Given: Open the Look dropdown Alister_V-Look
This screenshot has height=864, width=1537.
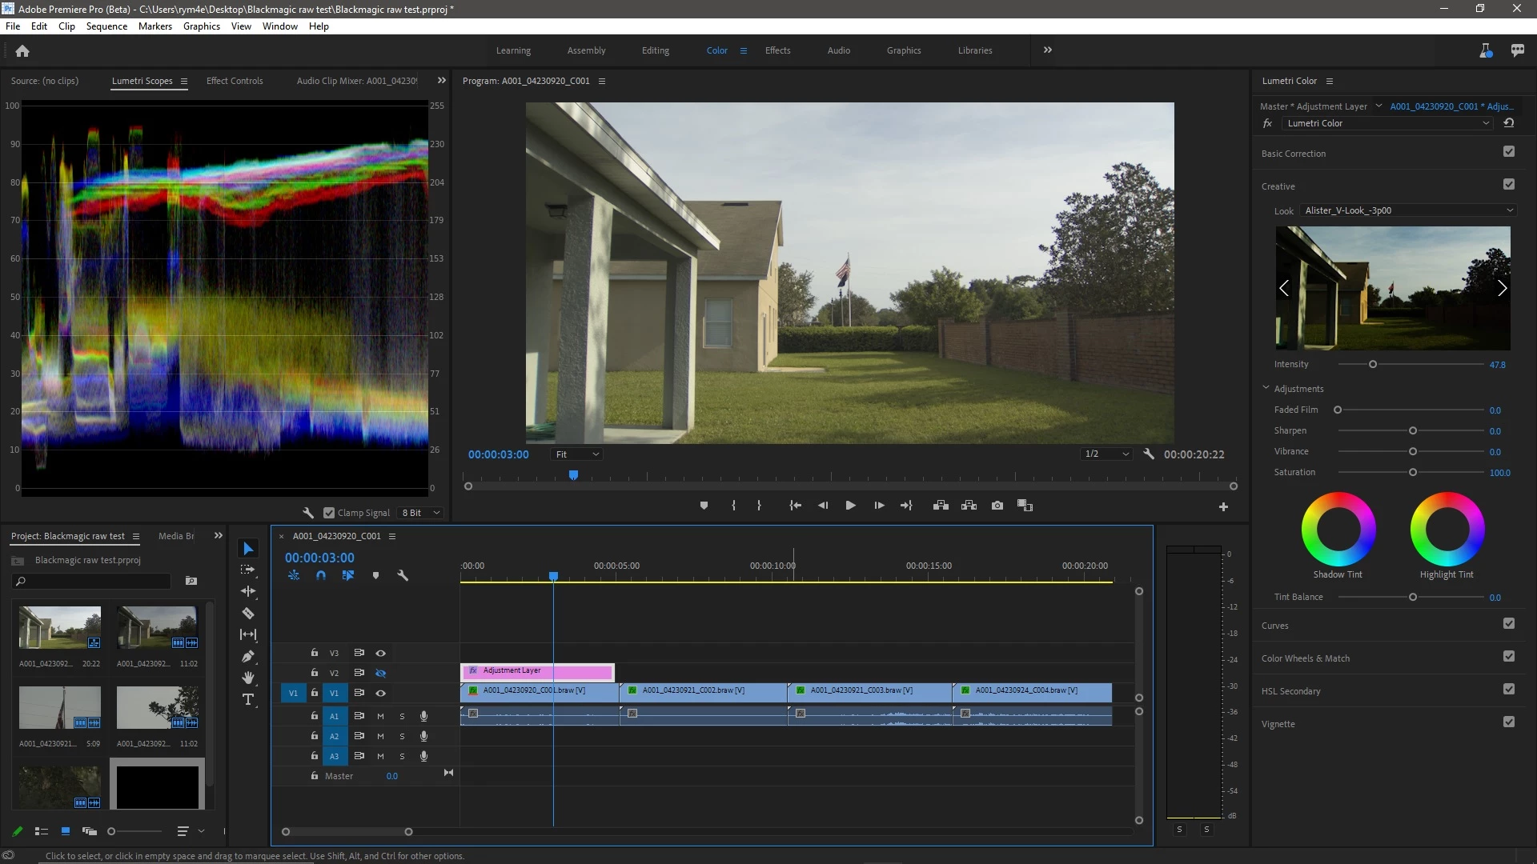Looking at the screenshot, I should coord(1407,211).
